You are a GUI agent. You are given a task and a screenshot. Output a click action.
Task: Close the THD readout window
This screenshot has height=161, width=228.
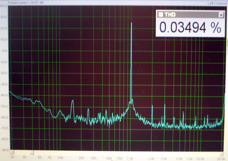(221, 15)
